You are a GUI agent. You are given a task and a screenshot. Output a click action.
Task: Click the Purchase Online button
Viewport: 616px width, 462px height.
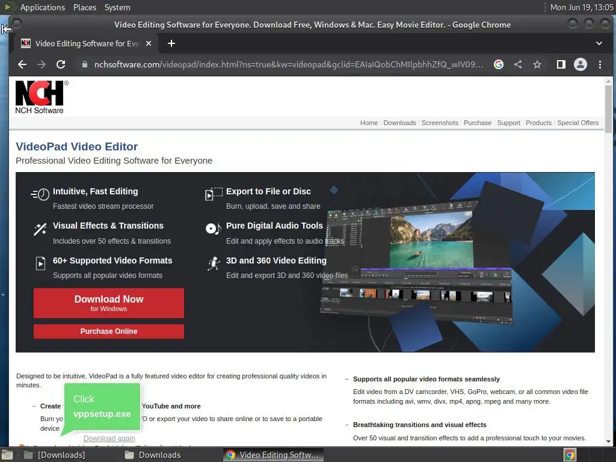tap(109, 331)
